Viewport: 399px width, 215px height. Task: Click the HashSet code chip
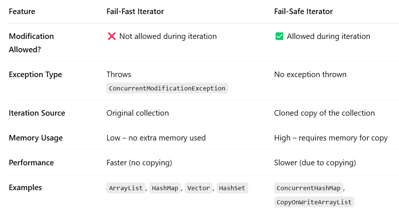click(232, 188)
